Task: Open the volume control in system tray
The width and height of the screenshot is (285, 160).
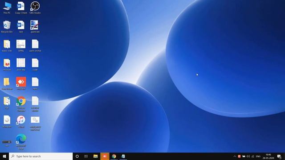Action: (248, 156)
